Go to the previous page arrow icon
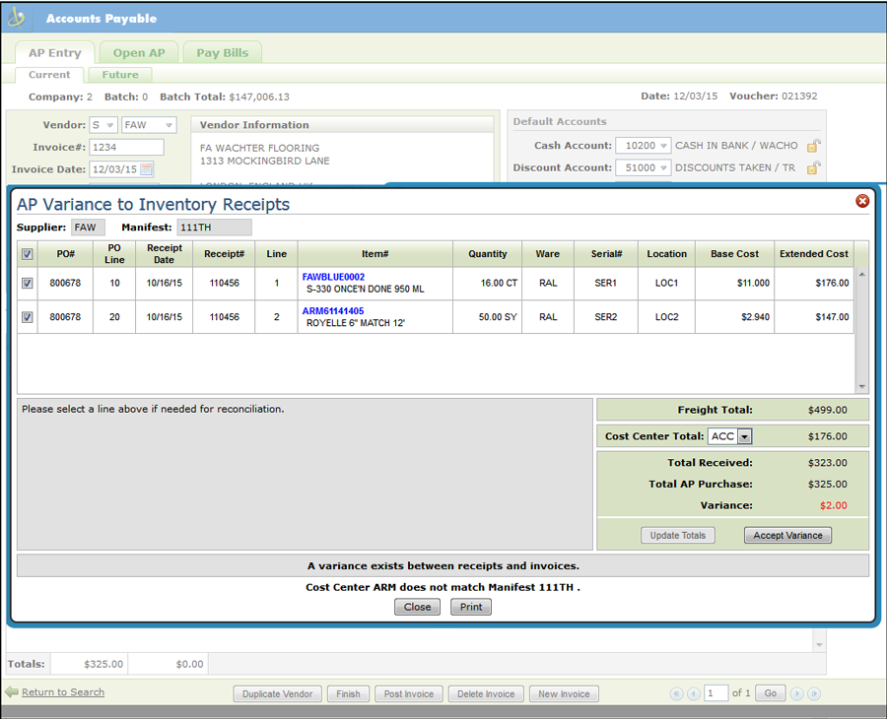Viewport: 887px width, 719px height. click(x=693, y=693)
